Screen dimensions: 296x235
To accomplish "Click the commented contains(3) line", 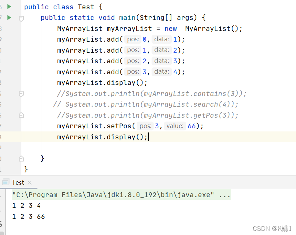I will 152,94.
